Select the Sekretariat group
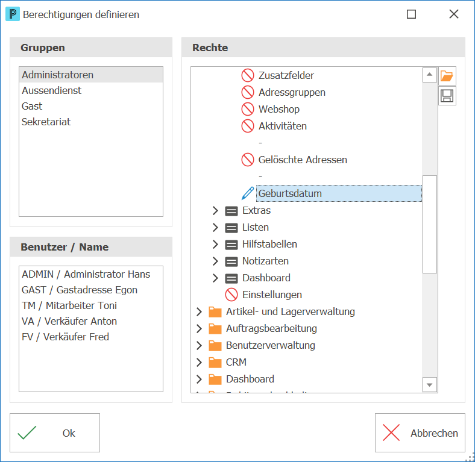Viewport: 475px width, 462px height. tap(91, 122)
